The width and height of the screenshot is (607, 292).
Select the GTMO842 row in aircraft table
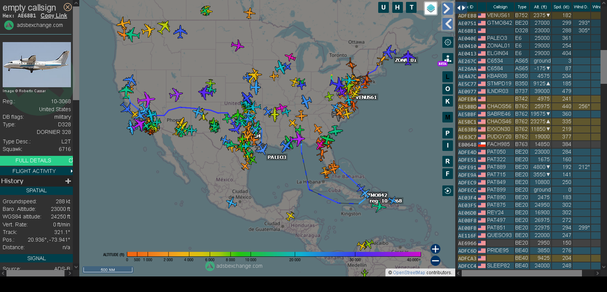[528, 23]
